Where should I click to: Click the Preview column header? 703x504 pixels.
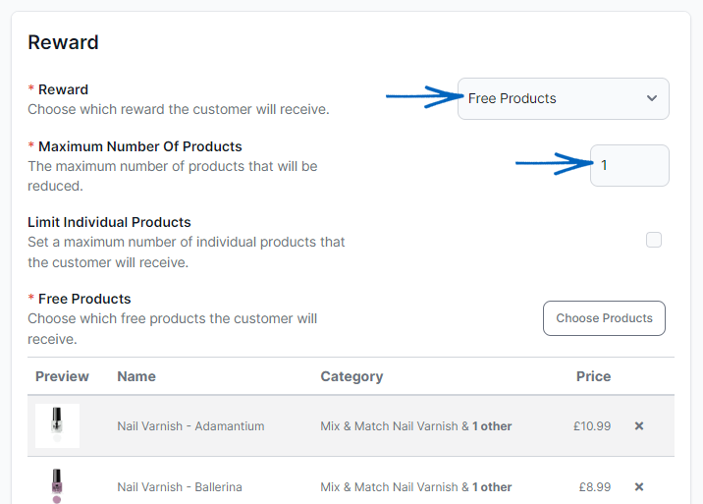click(62, 376)
